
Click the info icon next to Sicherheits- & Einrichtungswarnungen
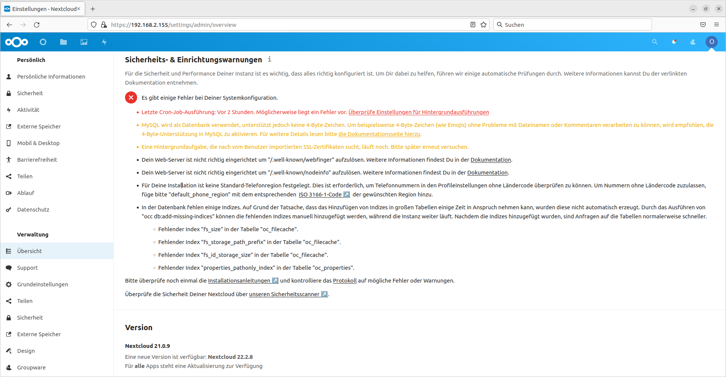point(269,59)
